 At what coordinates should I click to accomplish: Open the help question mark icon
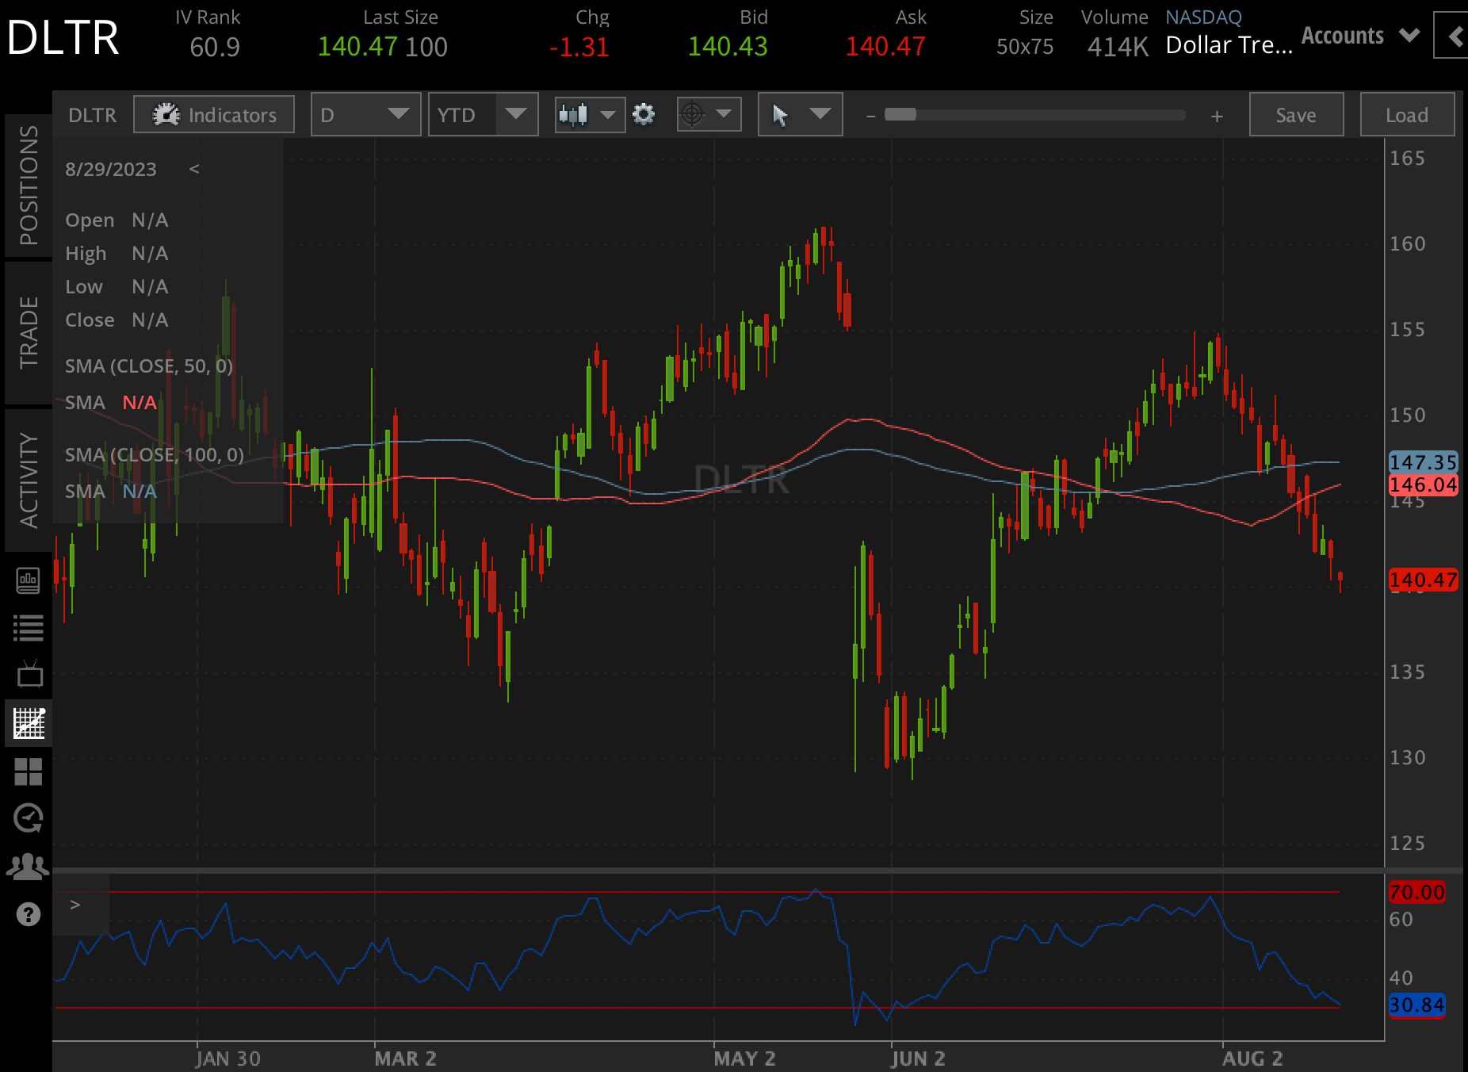29,913
